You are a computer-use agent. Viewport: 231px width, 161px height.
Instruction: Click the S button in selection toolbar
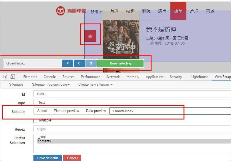click(91, 63)
